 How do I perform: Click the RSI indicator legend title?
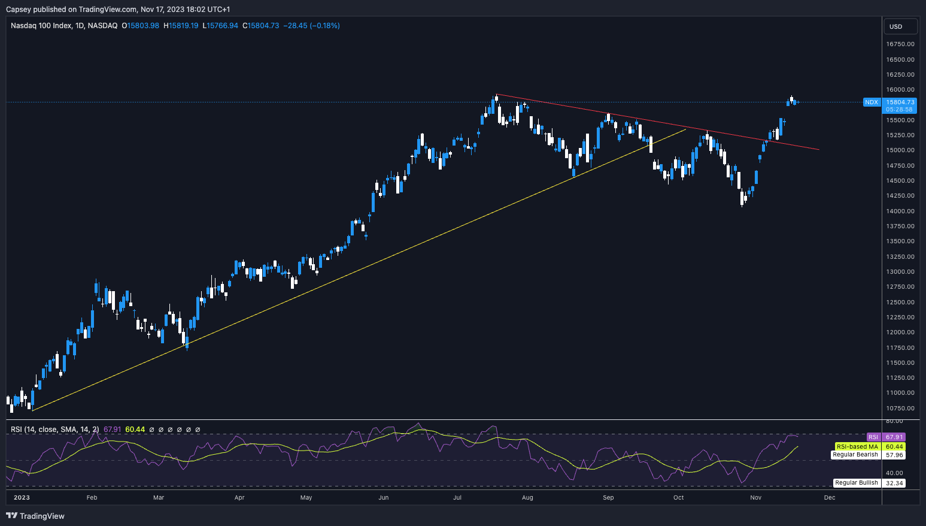click(55, 430)
